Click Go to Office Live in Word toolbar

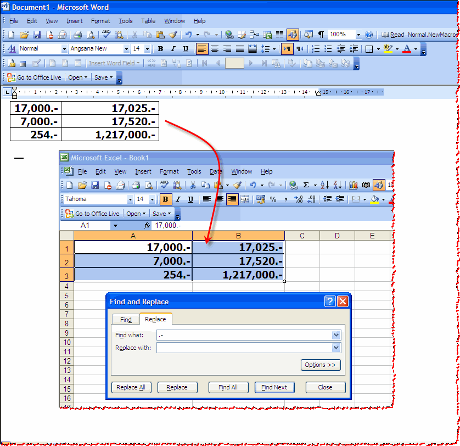[x=35, y=77]
